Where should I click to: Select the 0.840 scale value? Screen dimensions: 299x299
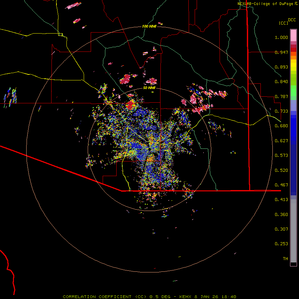point(281,82)
